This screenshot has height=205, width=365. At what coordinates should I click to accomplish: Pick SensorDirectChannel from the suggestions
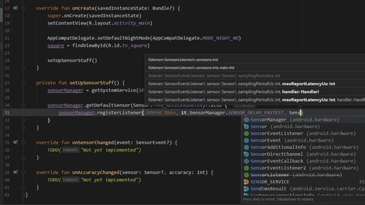coord(303,154)
